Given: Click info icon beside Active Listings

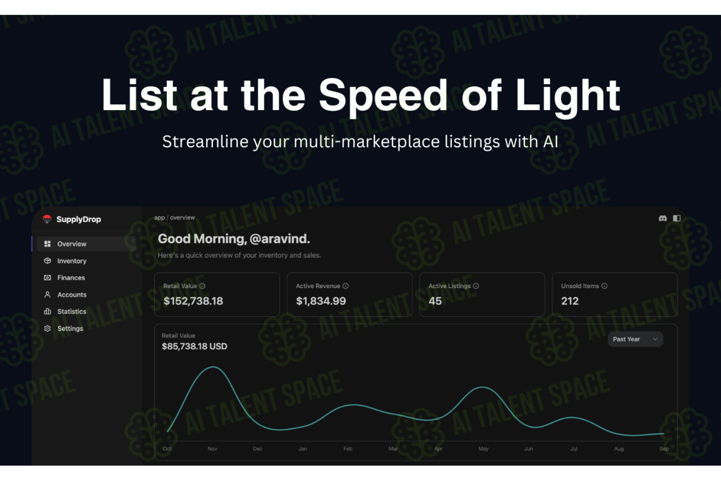Looking at the screenshot, I should 476,286.
